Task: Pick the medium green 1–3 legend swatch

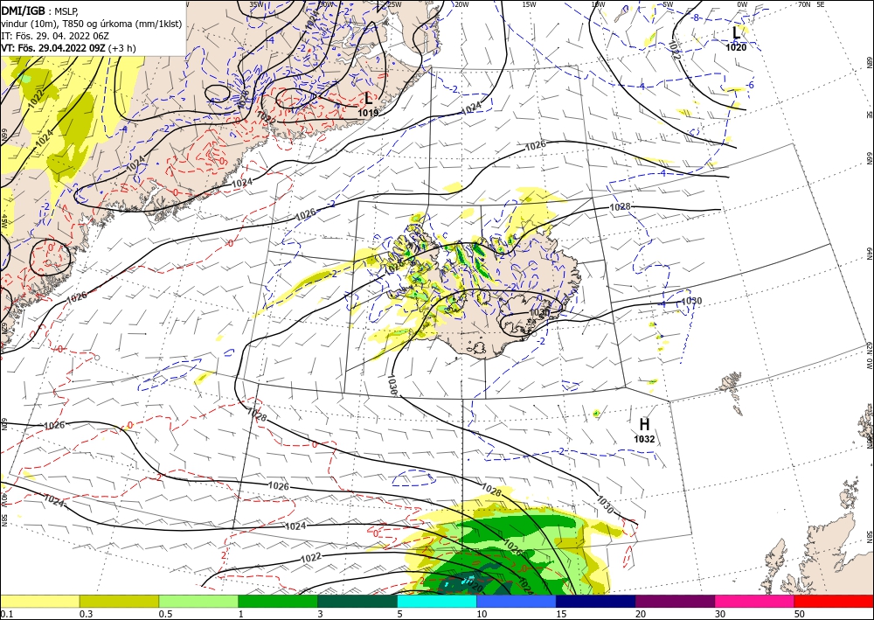Action: pyautogui.click(x=278, y=601)
